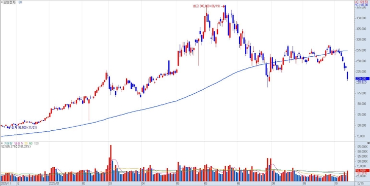Click the 150,000 price axis label
This screenshot has height=186, width=370.
(361, 104)
